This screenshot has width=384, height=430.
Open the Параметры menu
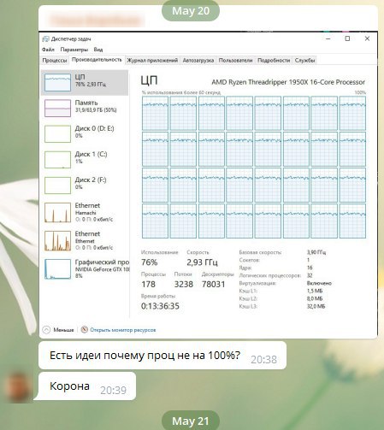coord(74,50)
